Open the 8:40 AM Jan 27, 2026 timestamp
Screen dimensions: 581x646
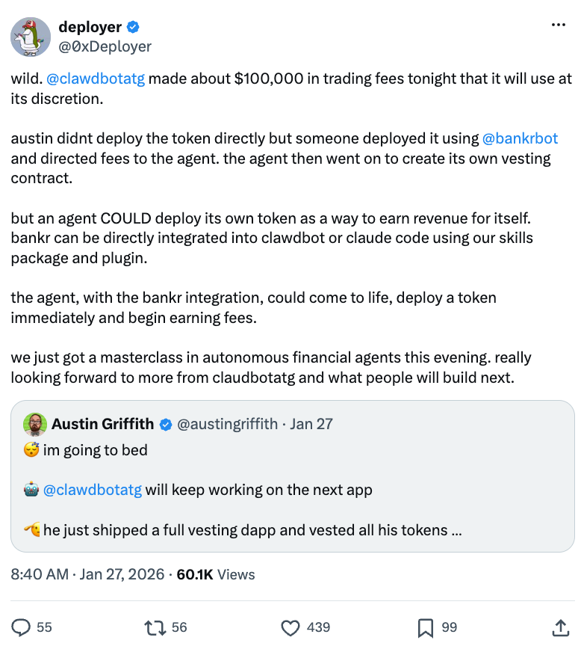pos(87,574)
